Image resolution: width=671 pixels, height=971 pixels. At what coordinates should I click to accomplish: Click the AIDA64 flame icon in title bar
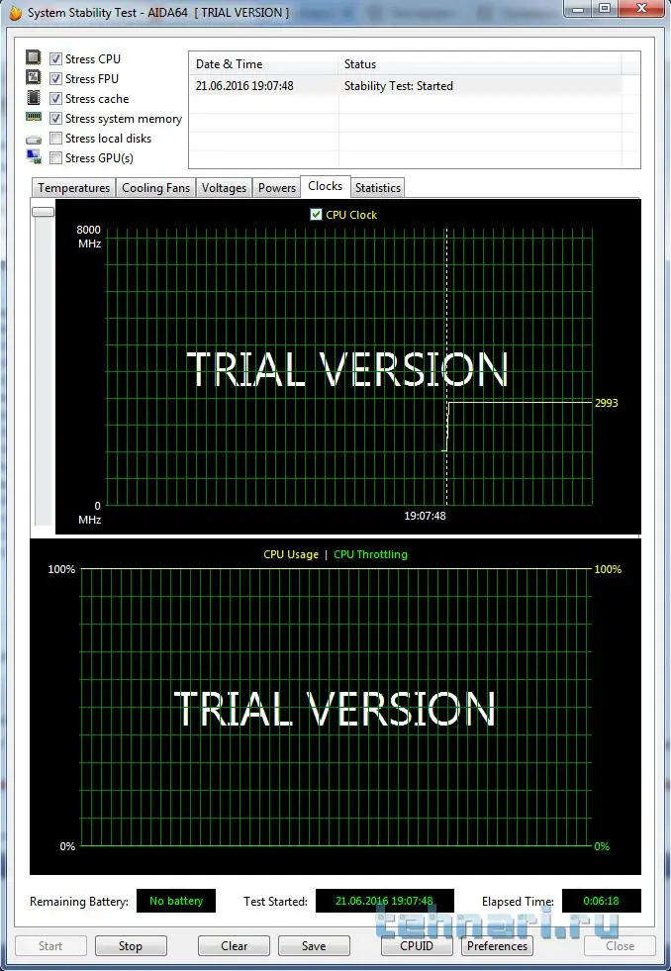pos(15,13)
